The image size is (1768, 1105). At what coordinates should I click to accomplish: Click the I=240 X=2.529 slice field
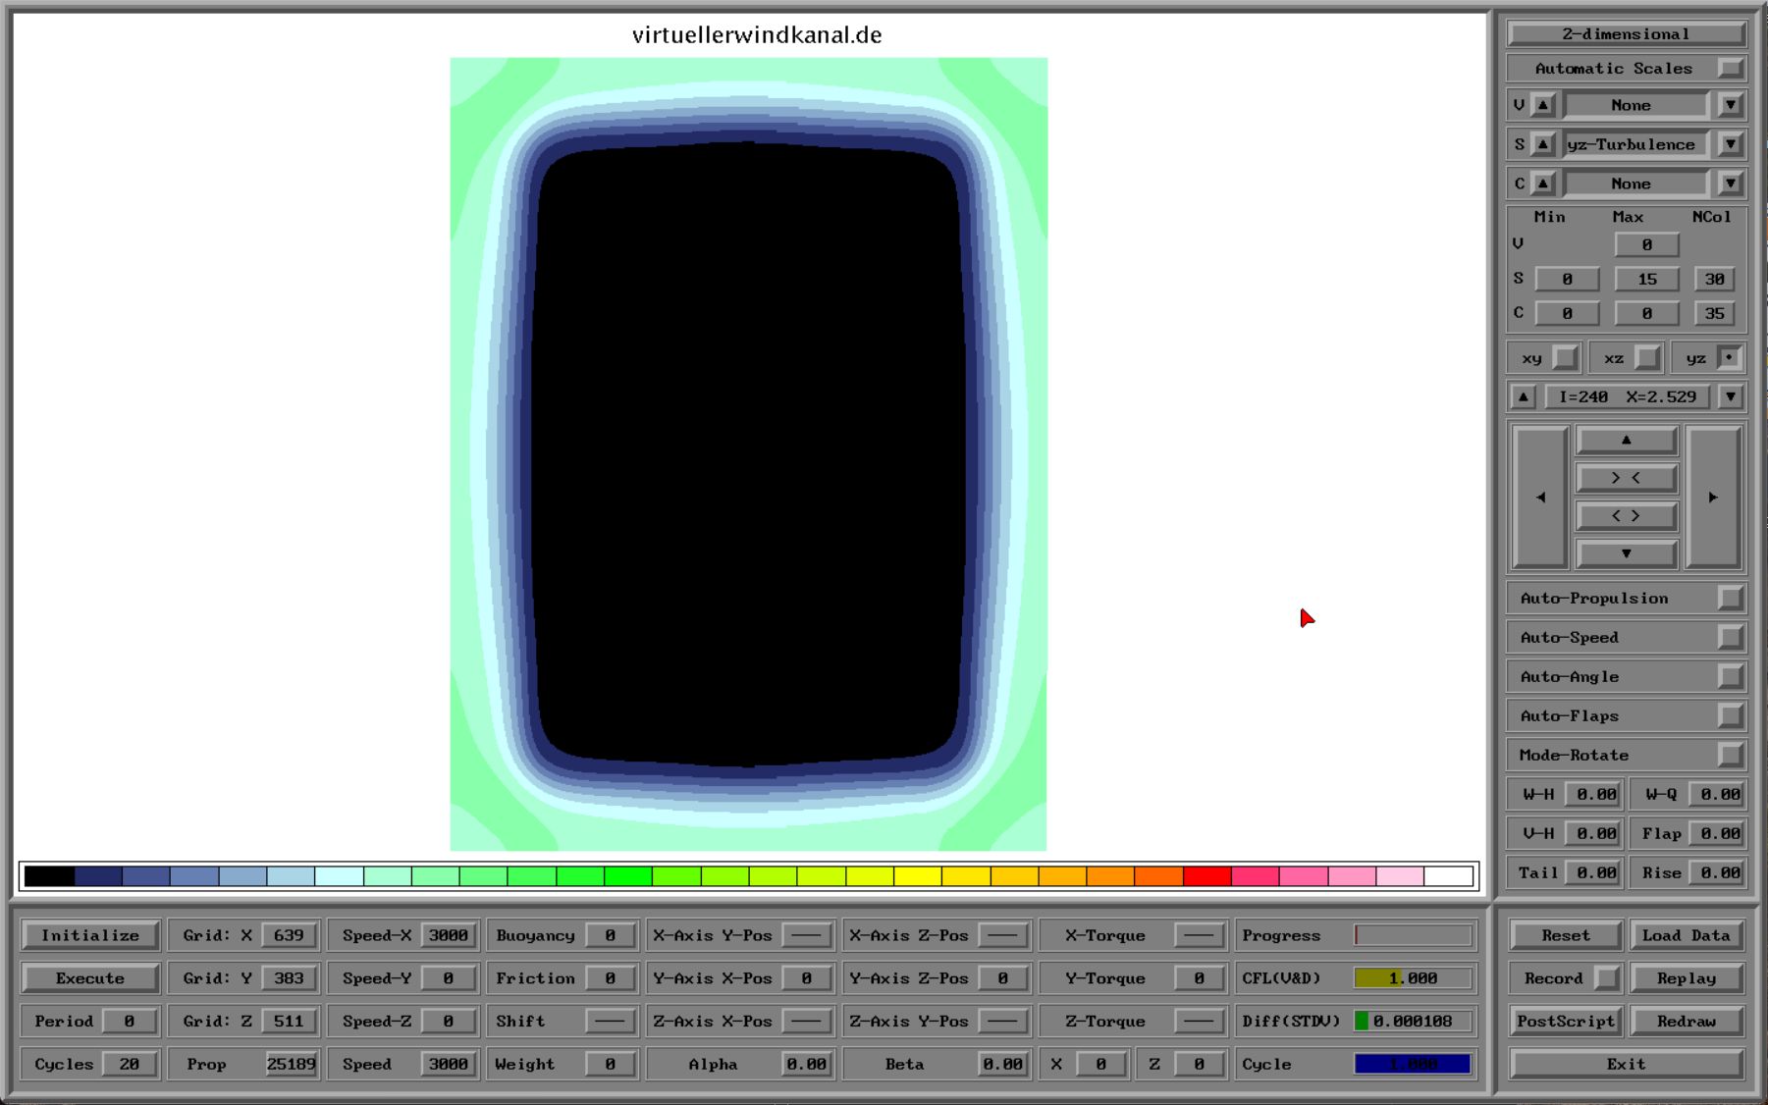pyautogui.click(x=1627, y=396)
